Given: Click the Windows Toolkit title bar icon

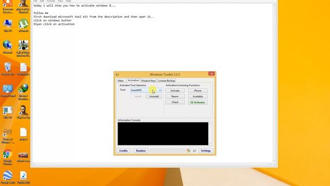Looking at the screenshot, I should [117, 74].
